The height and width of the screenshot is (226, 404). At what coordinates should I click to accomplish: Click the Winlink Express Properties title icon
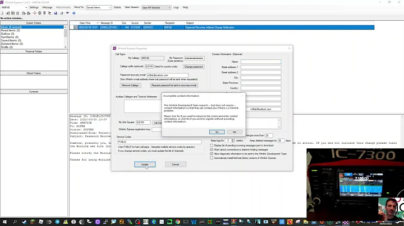click(114, 48)
